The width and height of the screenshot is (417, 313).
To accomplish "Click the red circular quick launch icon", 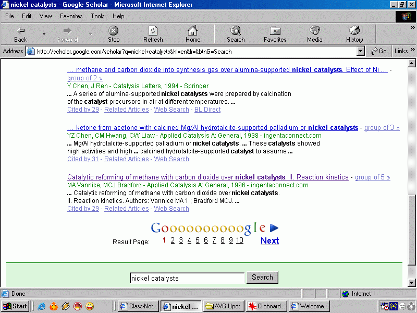I will click(x=78, y=306).
